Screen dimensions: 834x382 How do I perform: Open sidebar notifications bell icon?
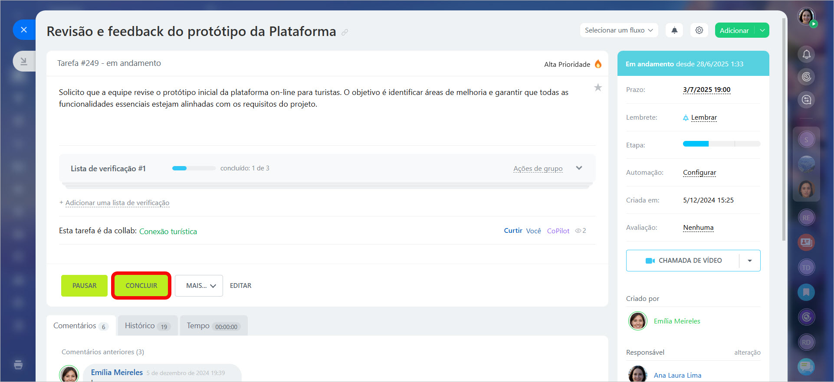pyautogui.click(x=806, y=54)
